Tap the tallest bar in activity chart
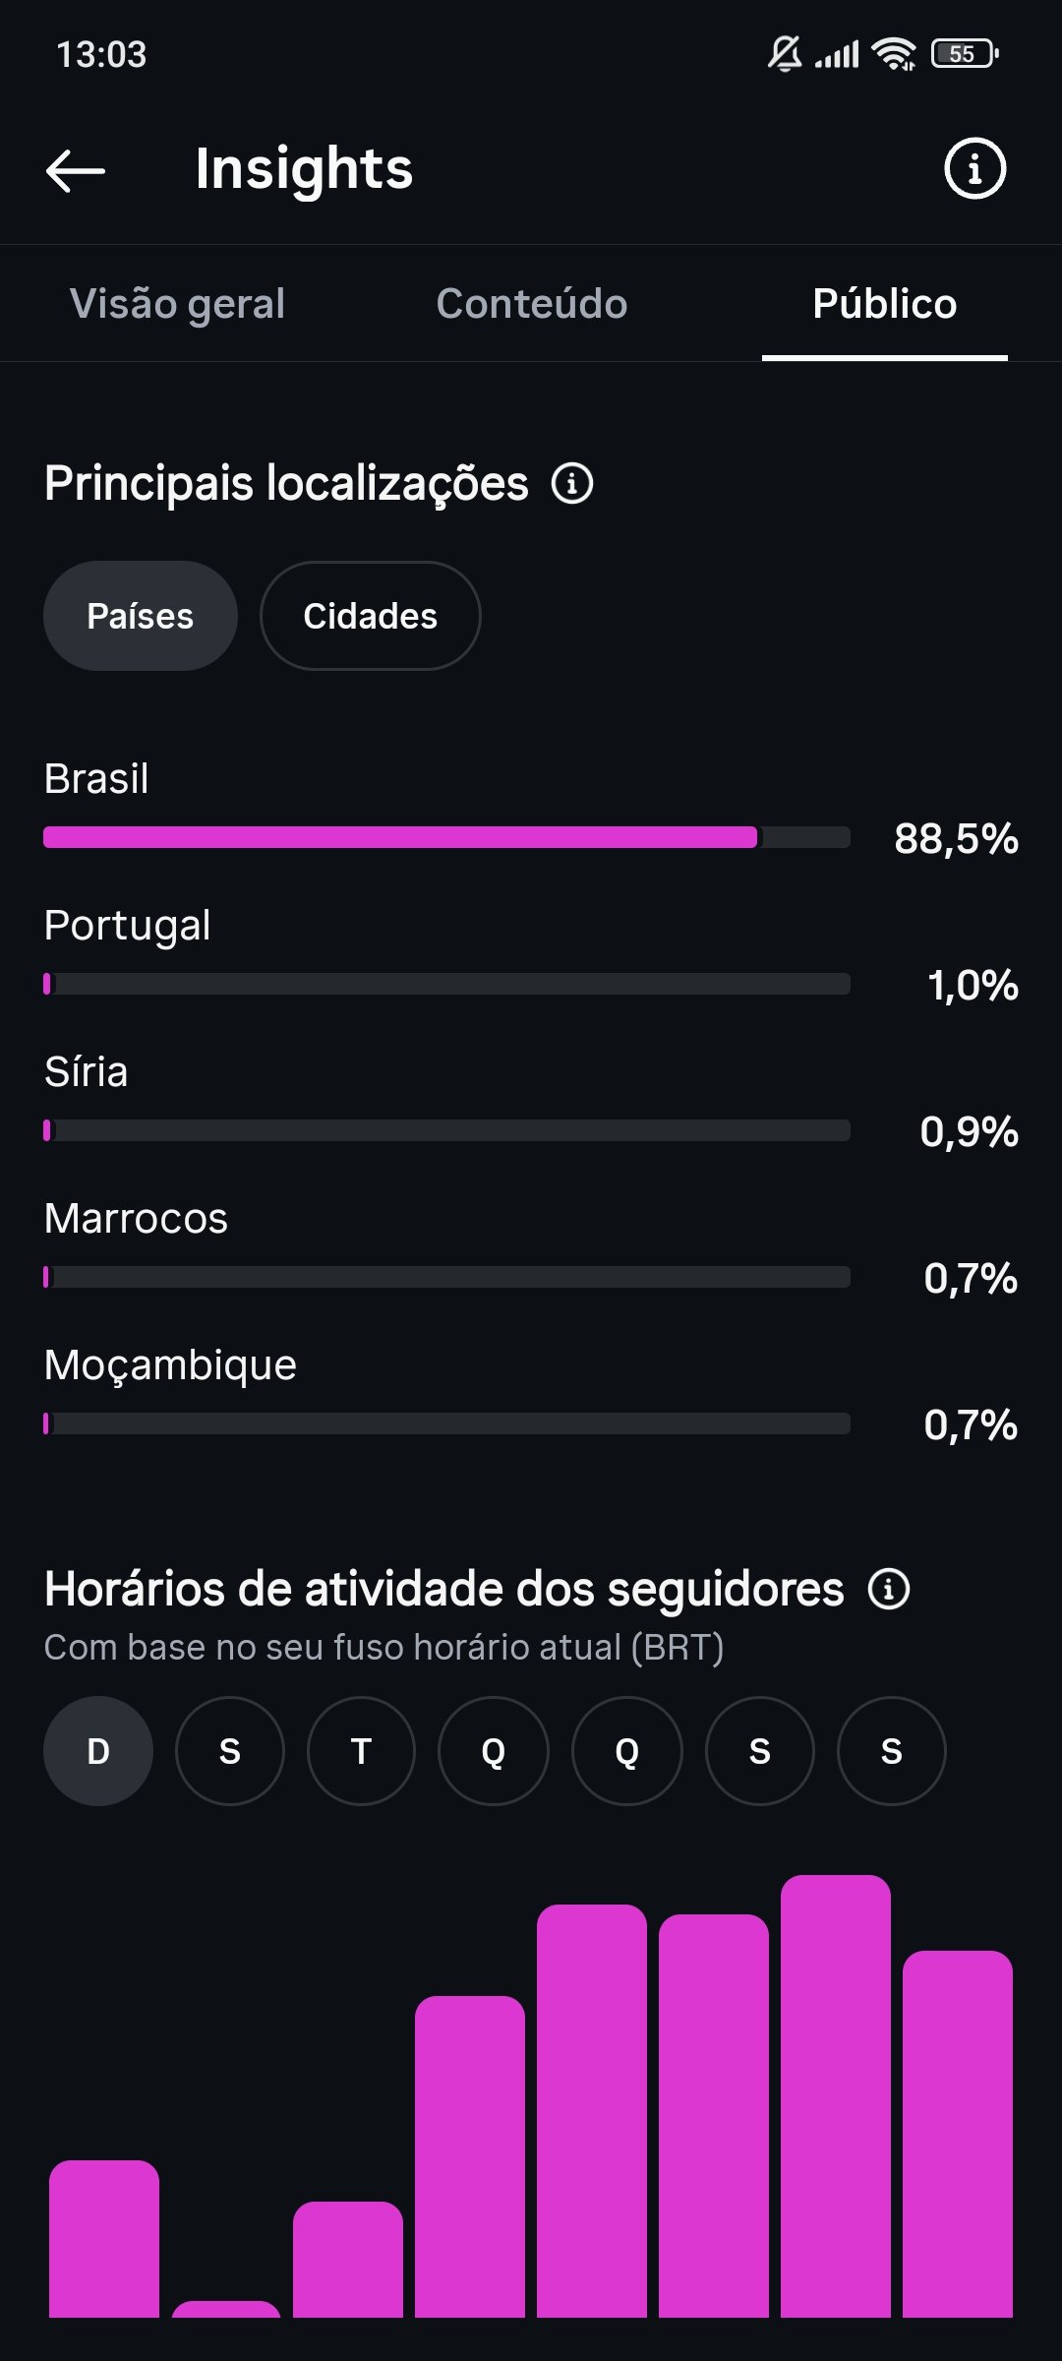This screenshot has height=2361, width=1062. tap(836, 2095)
